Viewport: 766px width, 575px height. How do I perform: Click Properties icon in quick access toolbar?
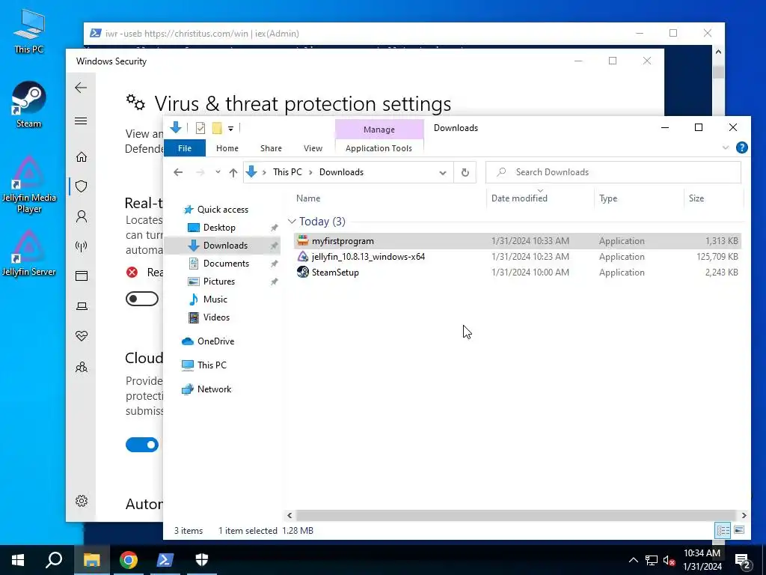[200, 128]
